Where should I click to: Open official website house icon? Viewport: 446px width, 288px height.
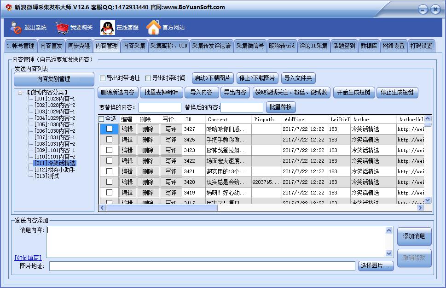tap(154, 28)
